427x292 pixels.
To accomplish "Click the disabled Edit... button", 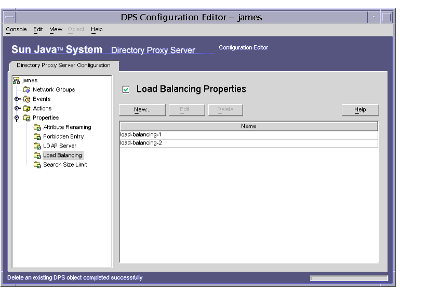I will tap(187, 110).
